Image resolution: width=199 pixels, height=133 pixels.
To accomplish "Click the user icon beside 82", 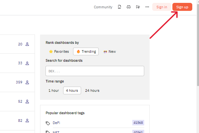I will (x=27, y=121).
